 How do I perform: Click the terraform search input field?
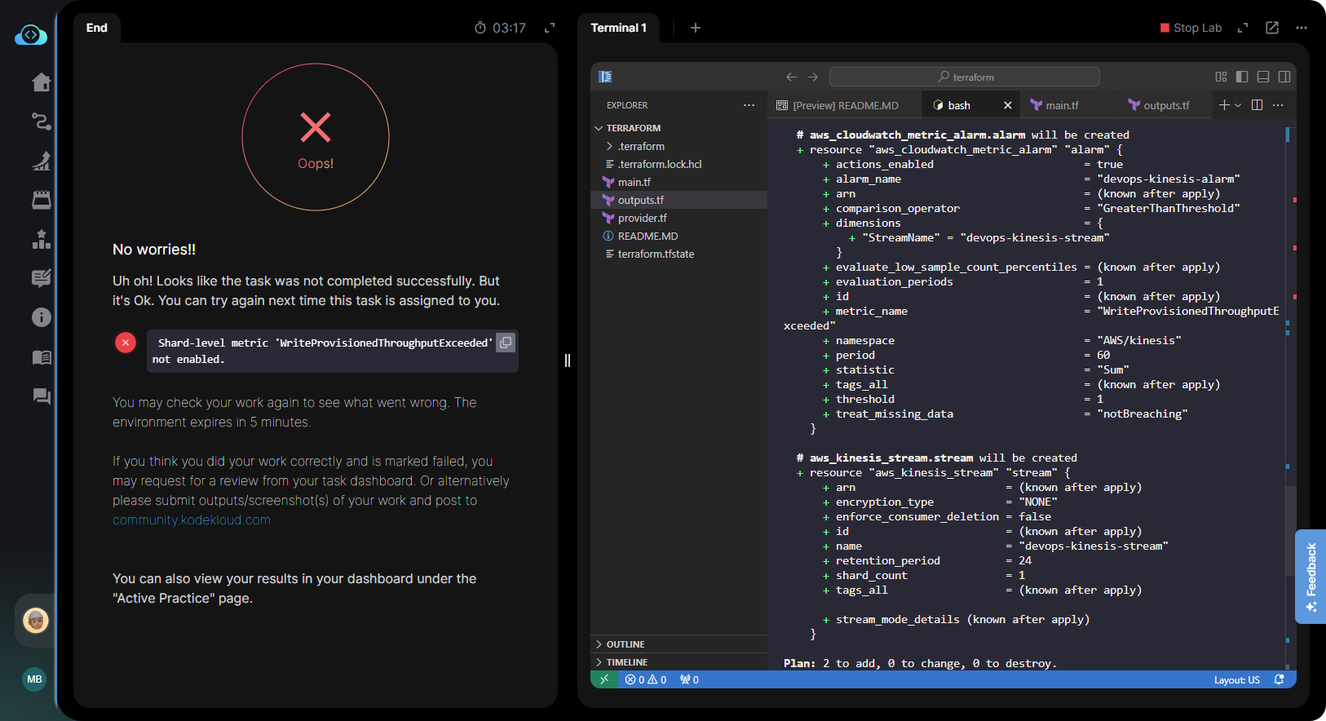click(964, 77)
